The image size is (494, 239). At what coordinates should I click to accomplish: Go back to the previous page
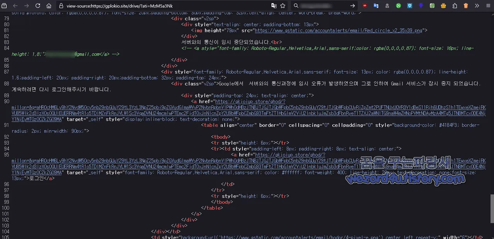pos(15,6)
